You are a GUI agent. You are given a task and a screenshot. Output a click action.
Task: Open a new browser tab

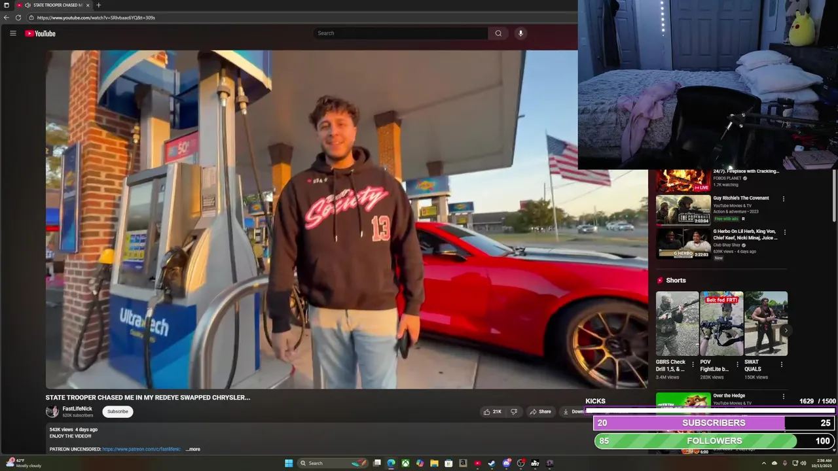[x=98, y=5]
